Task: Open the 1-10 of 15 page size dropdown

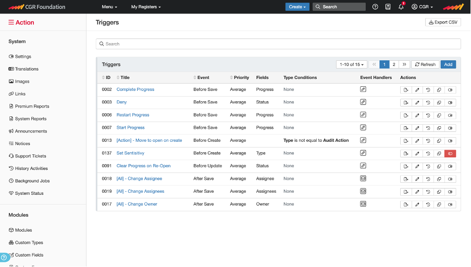Action: click(352, 64)
